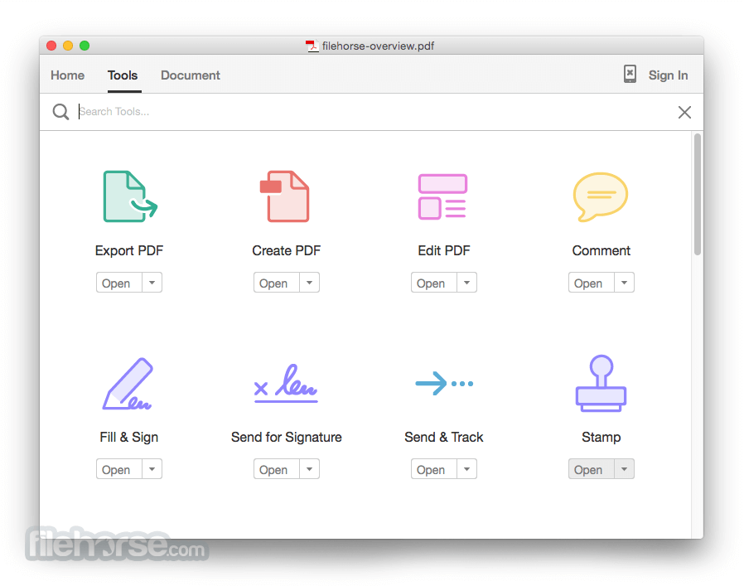
Task: Expand the Export PDF Open dropdown
Action: pos(152,282)
